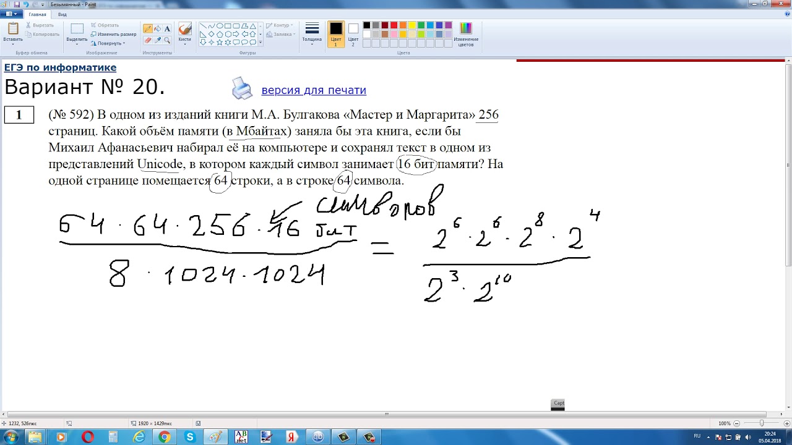792x445 pixels.
Task: Pick the orange color swatch
Action: click(x=403, y=25)
